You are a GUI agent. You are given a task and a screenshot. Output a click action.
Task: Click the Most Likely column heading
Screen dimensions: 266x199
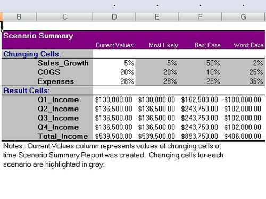tap(163, 45)
